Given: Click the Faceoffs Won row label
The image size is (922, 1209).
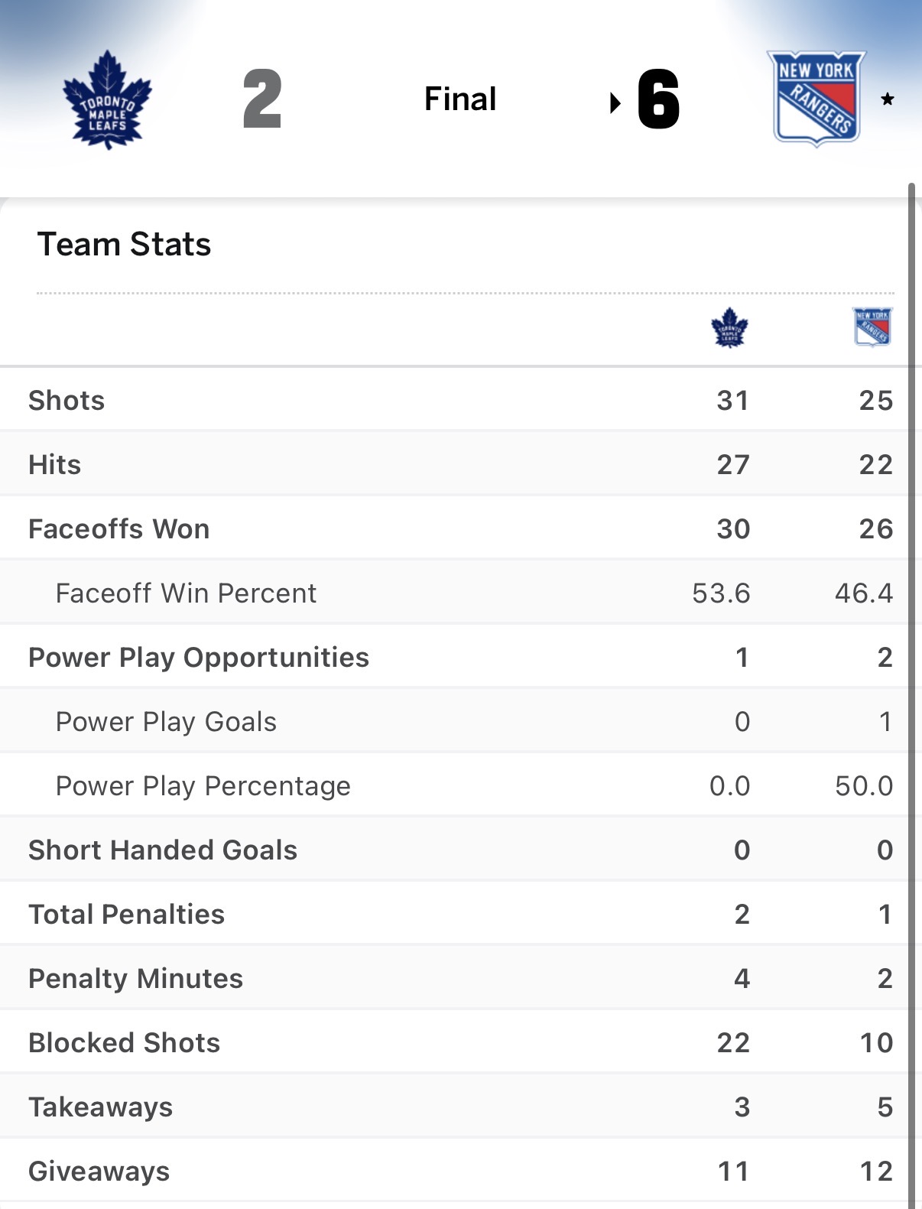Looking at the screenshot, I should pos(119,528).
